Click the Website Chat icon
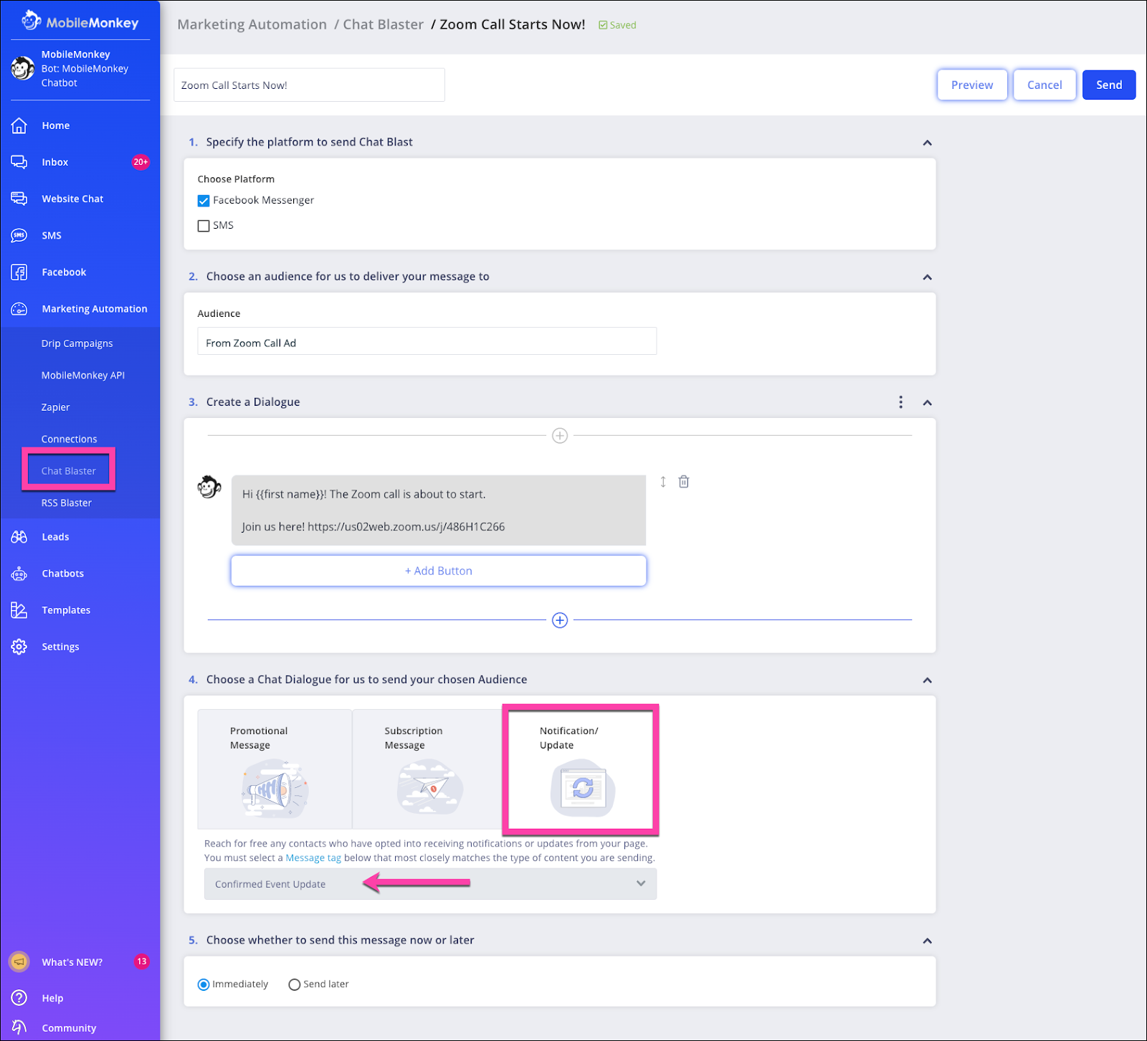 [x=19, y=199]
